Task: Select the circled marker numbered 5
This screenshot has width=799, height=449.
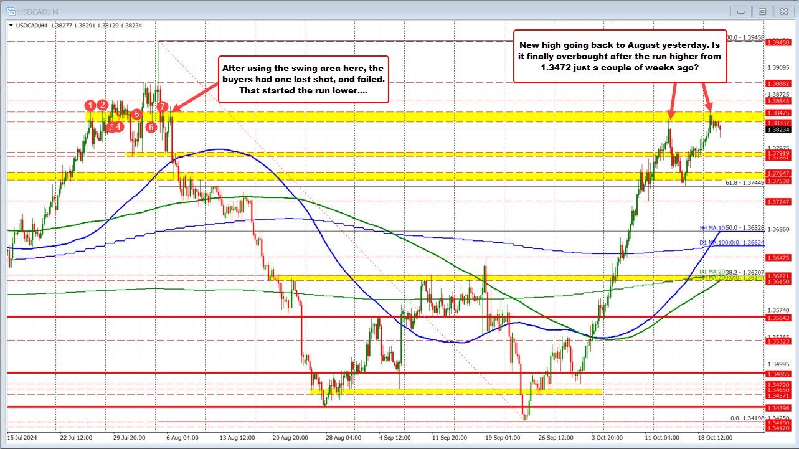Action: pyautogui.click(x=136, y=115)
